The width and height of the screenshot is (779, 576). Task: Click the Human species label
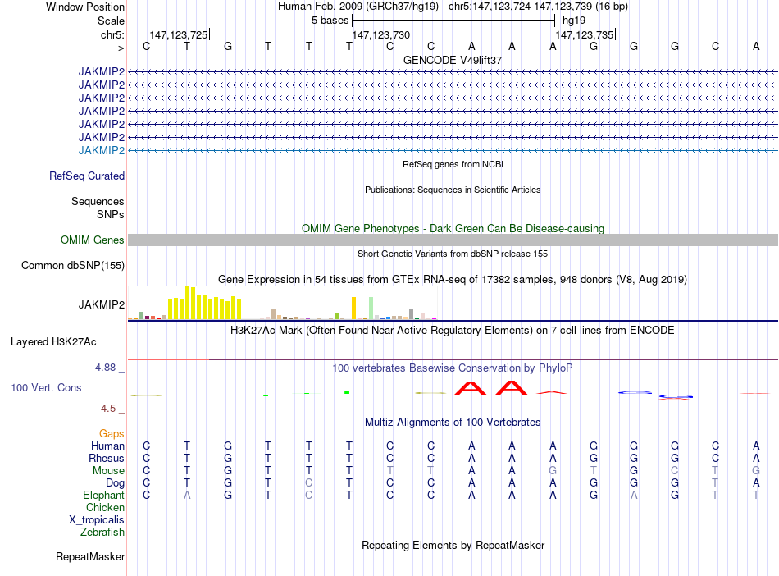[107, 446]
